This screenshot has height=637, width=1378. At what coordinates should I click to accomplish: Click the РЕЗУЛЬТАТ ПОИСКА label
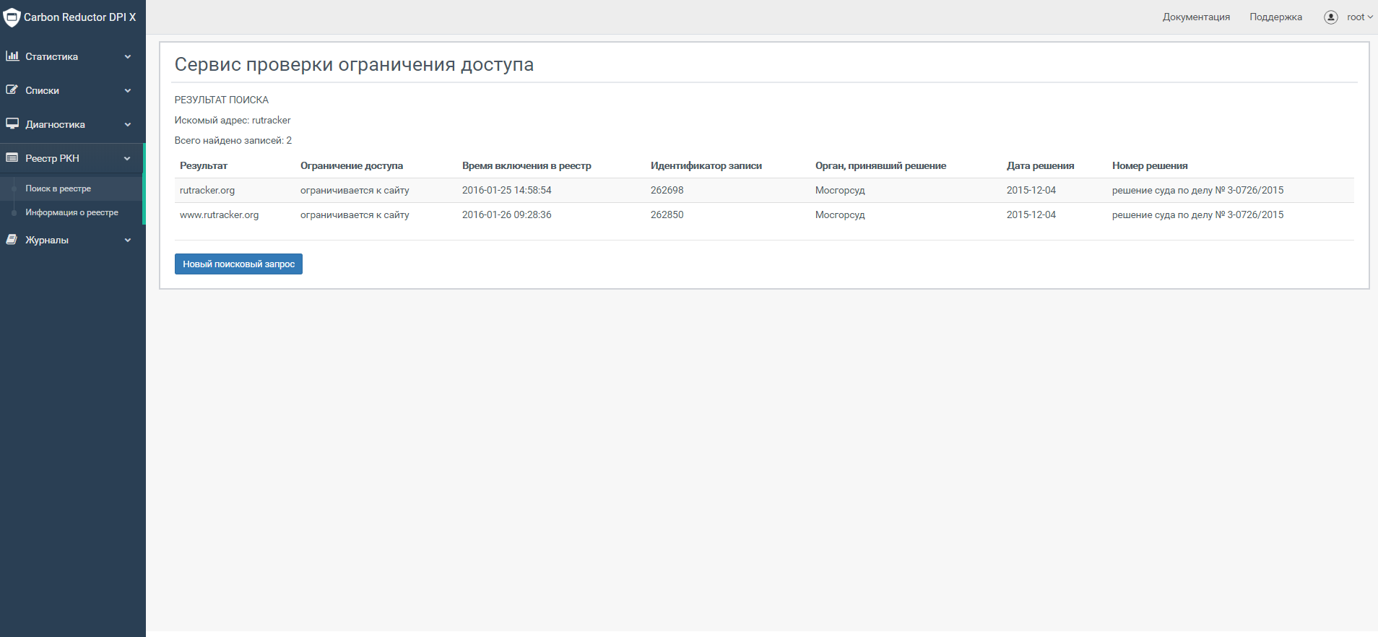pos(222,100)
